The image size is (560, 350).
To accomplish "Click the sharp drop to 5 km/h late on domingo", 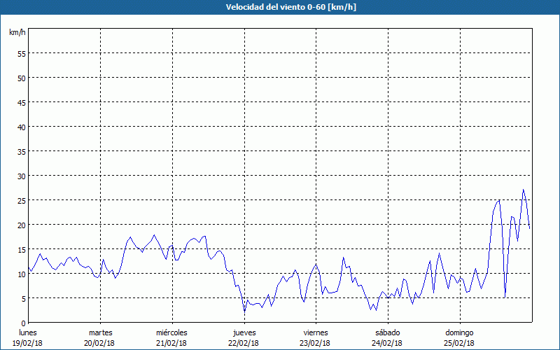I will pos(505,297).
